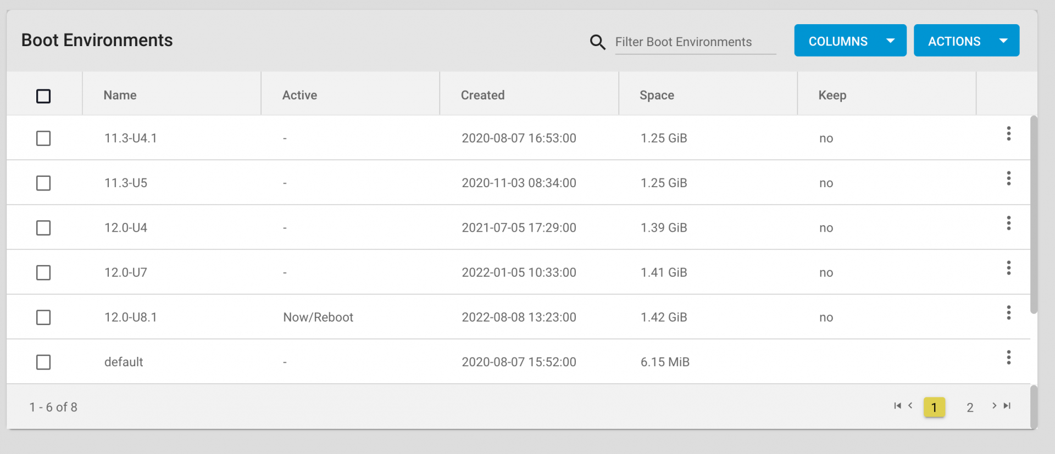
Task: Go to page 2
Action: tap(970, 407)
